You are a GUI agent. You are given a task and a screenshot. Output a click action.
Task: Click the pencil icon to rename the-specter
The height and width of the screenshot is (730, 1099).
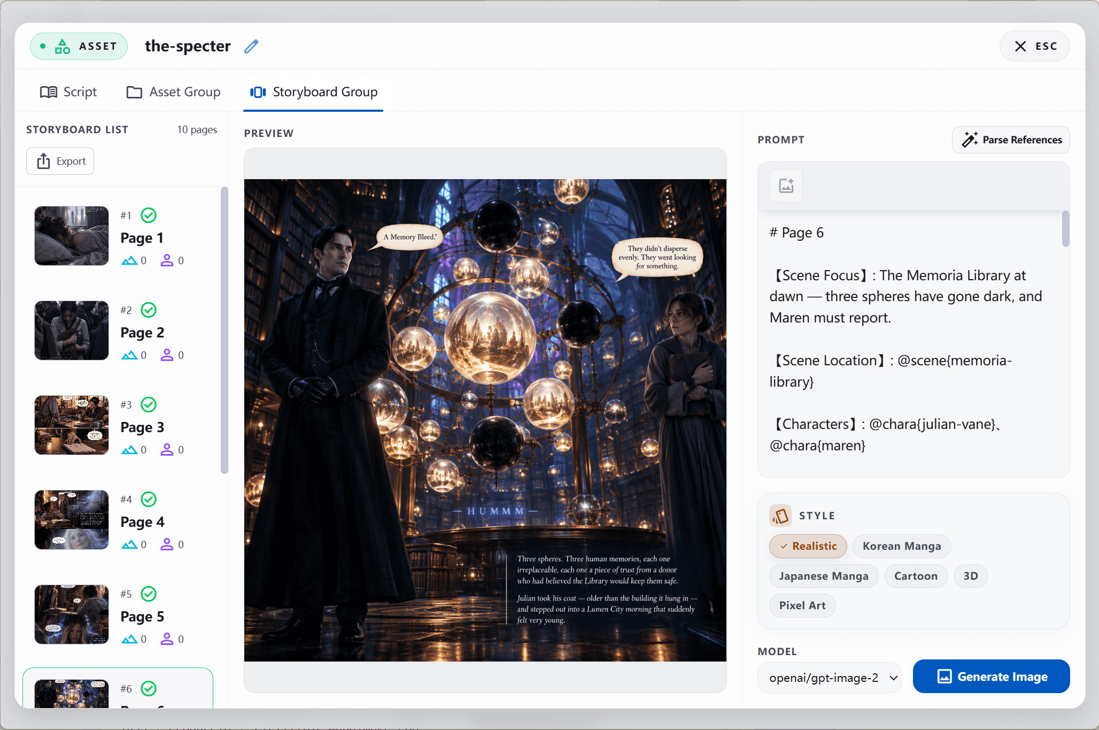[x=251, y=47]
